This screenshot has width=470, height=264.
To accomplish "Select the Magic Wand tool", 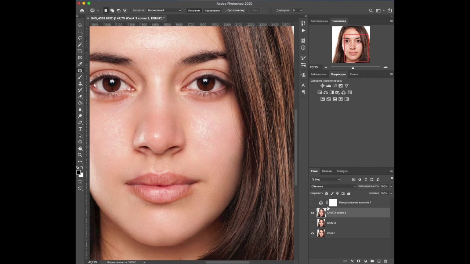I will coord(80,44).
